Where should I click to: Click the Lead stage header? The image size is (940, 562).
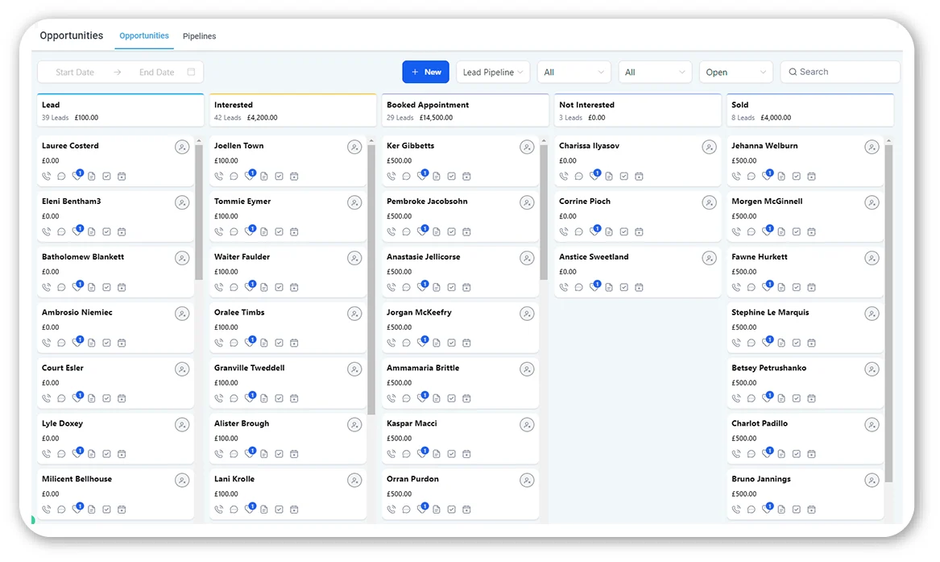pyautogui.click(x=121, y=110)
